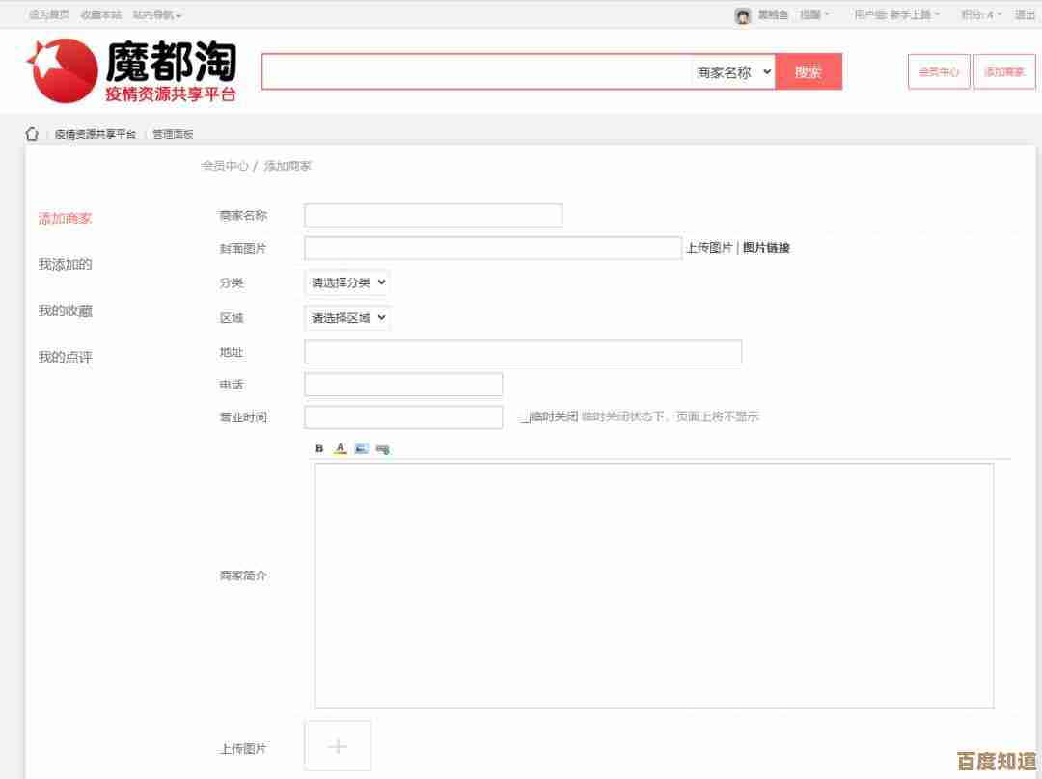Apply bold formatting in the editor toolbar
Viewport: 1042px width, 779px height.
click(x=318, y=447)
